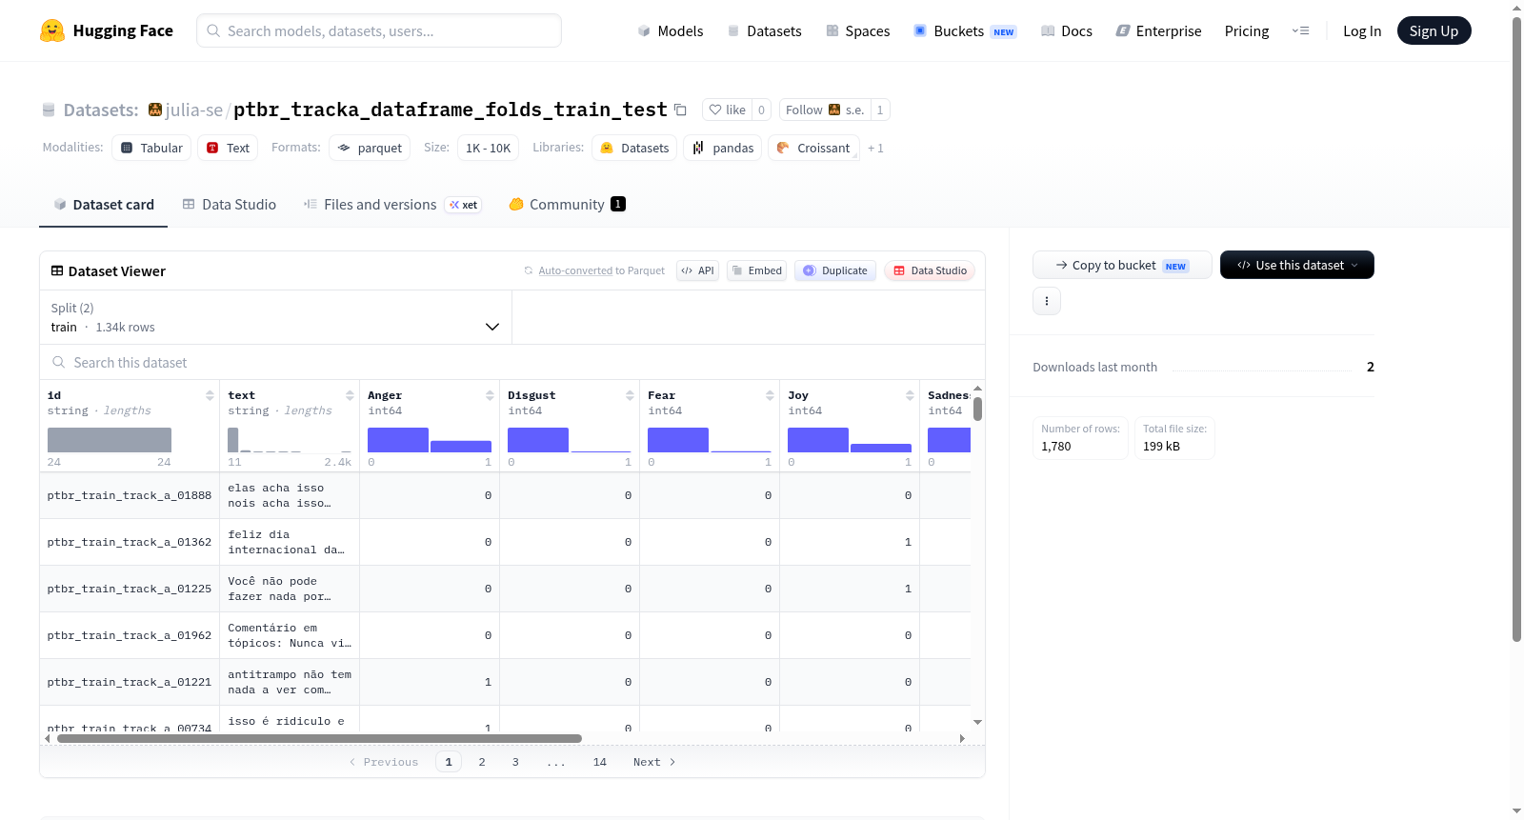Sort the Disgust column

click(x=630, y=395)
